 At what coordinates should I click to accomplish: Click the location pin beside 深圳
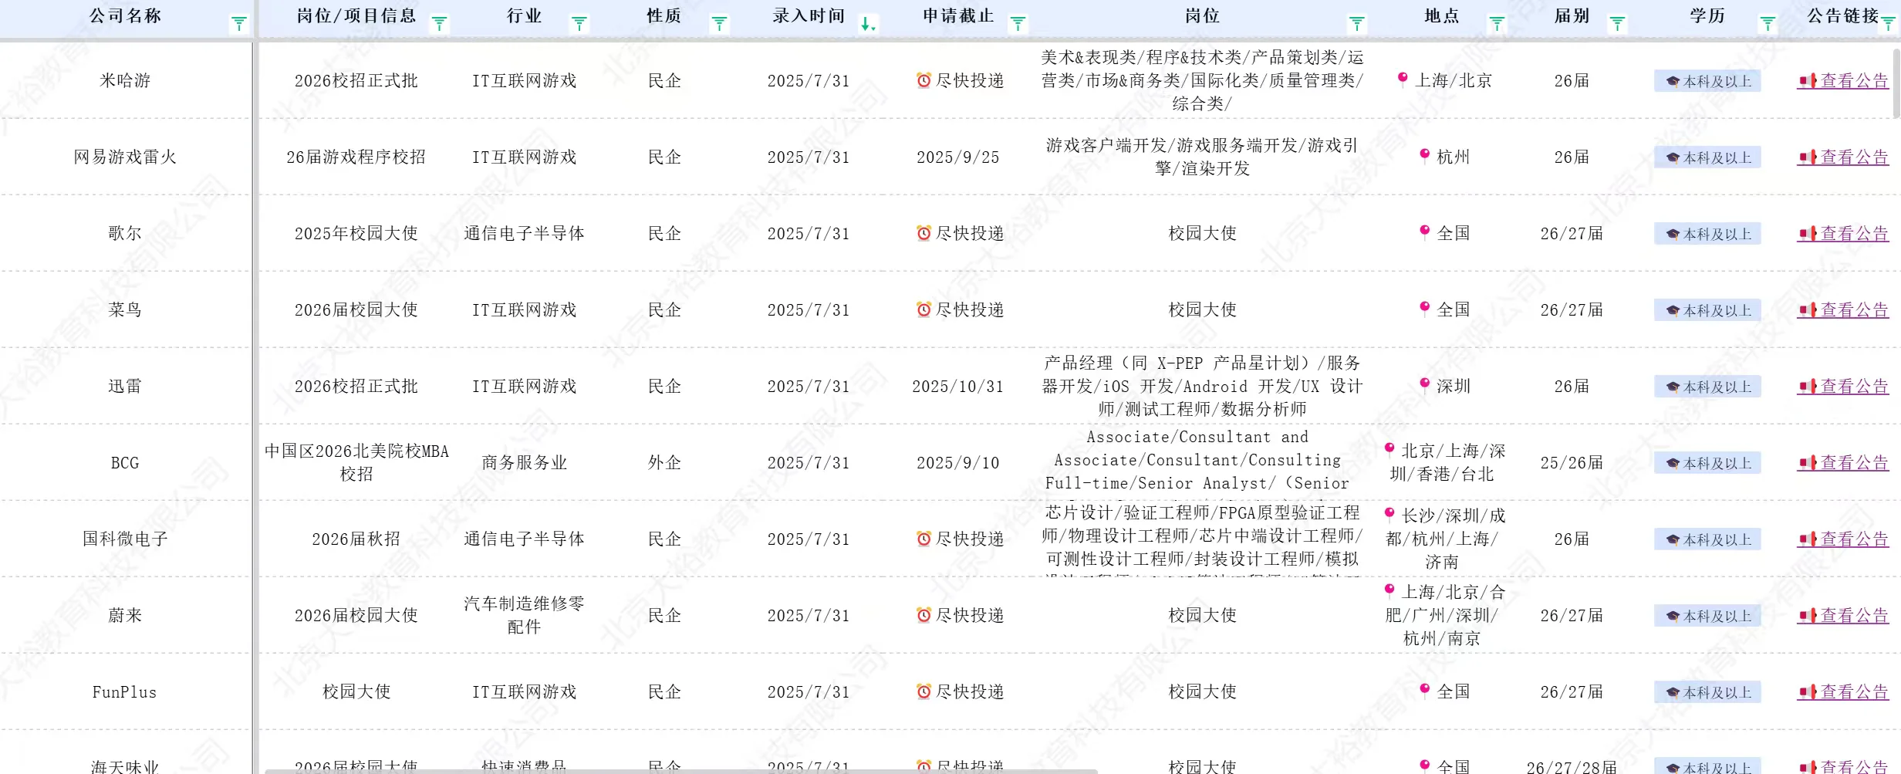(1424, 384)
